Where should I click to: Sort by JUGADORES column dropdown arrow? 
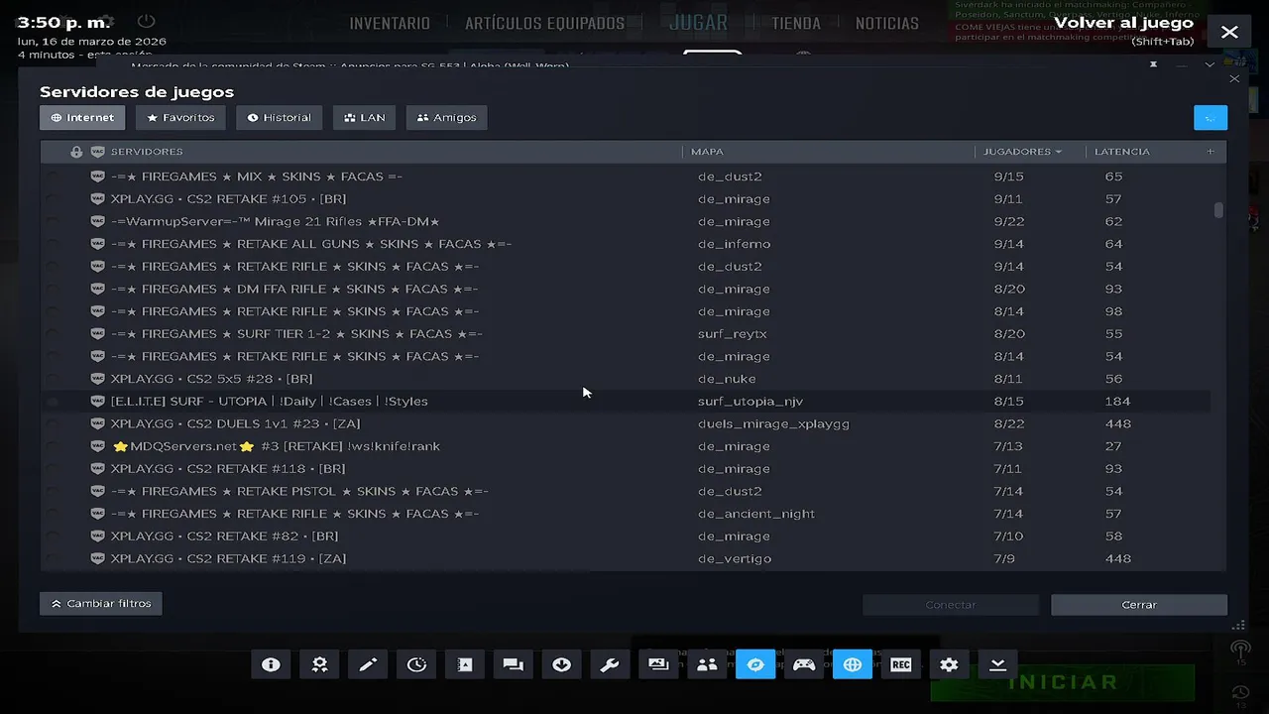click(1059, 152)
